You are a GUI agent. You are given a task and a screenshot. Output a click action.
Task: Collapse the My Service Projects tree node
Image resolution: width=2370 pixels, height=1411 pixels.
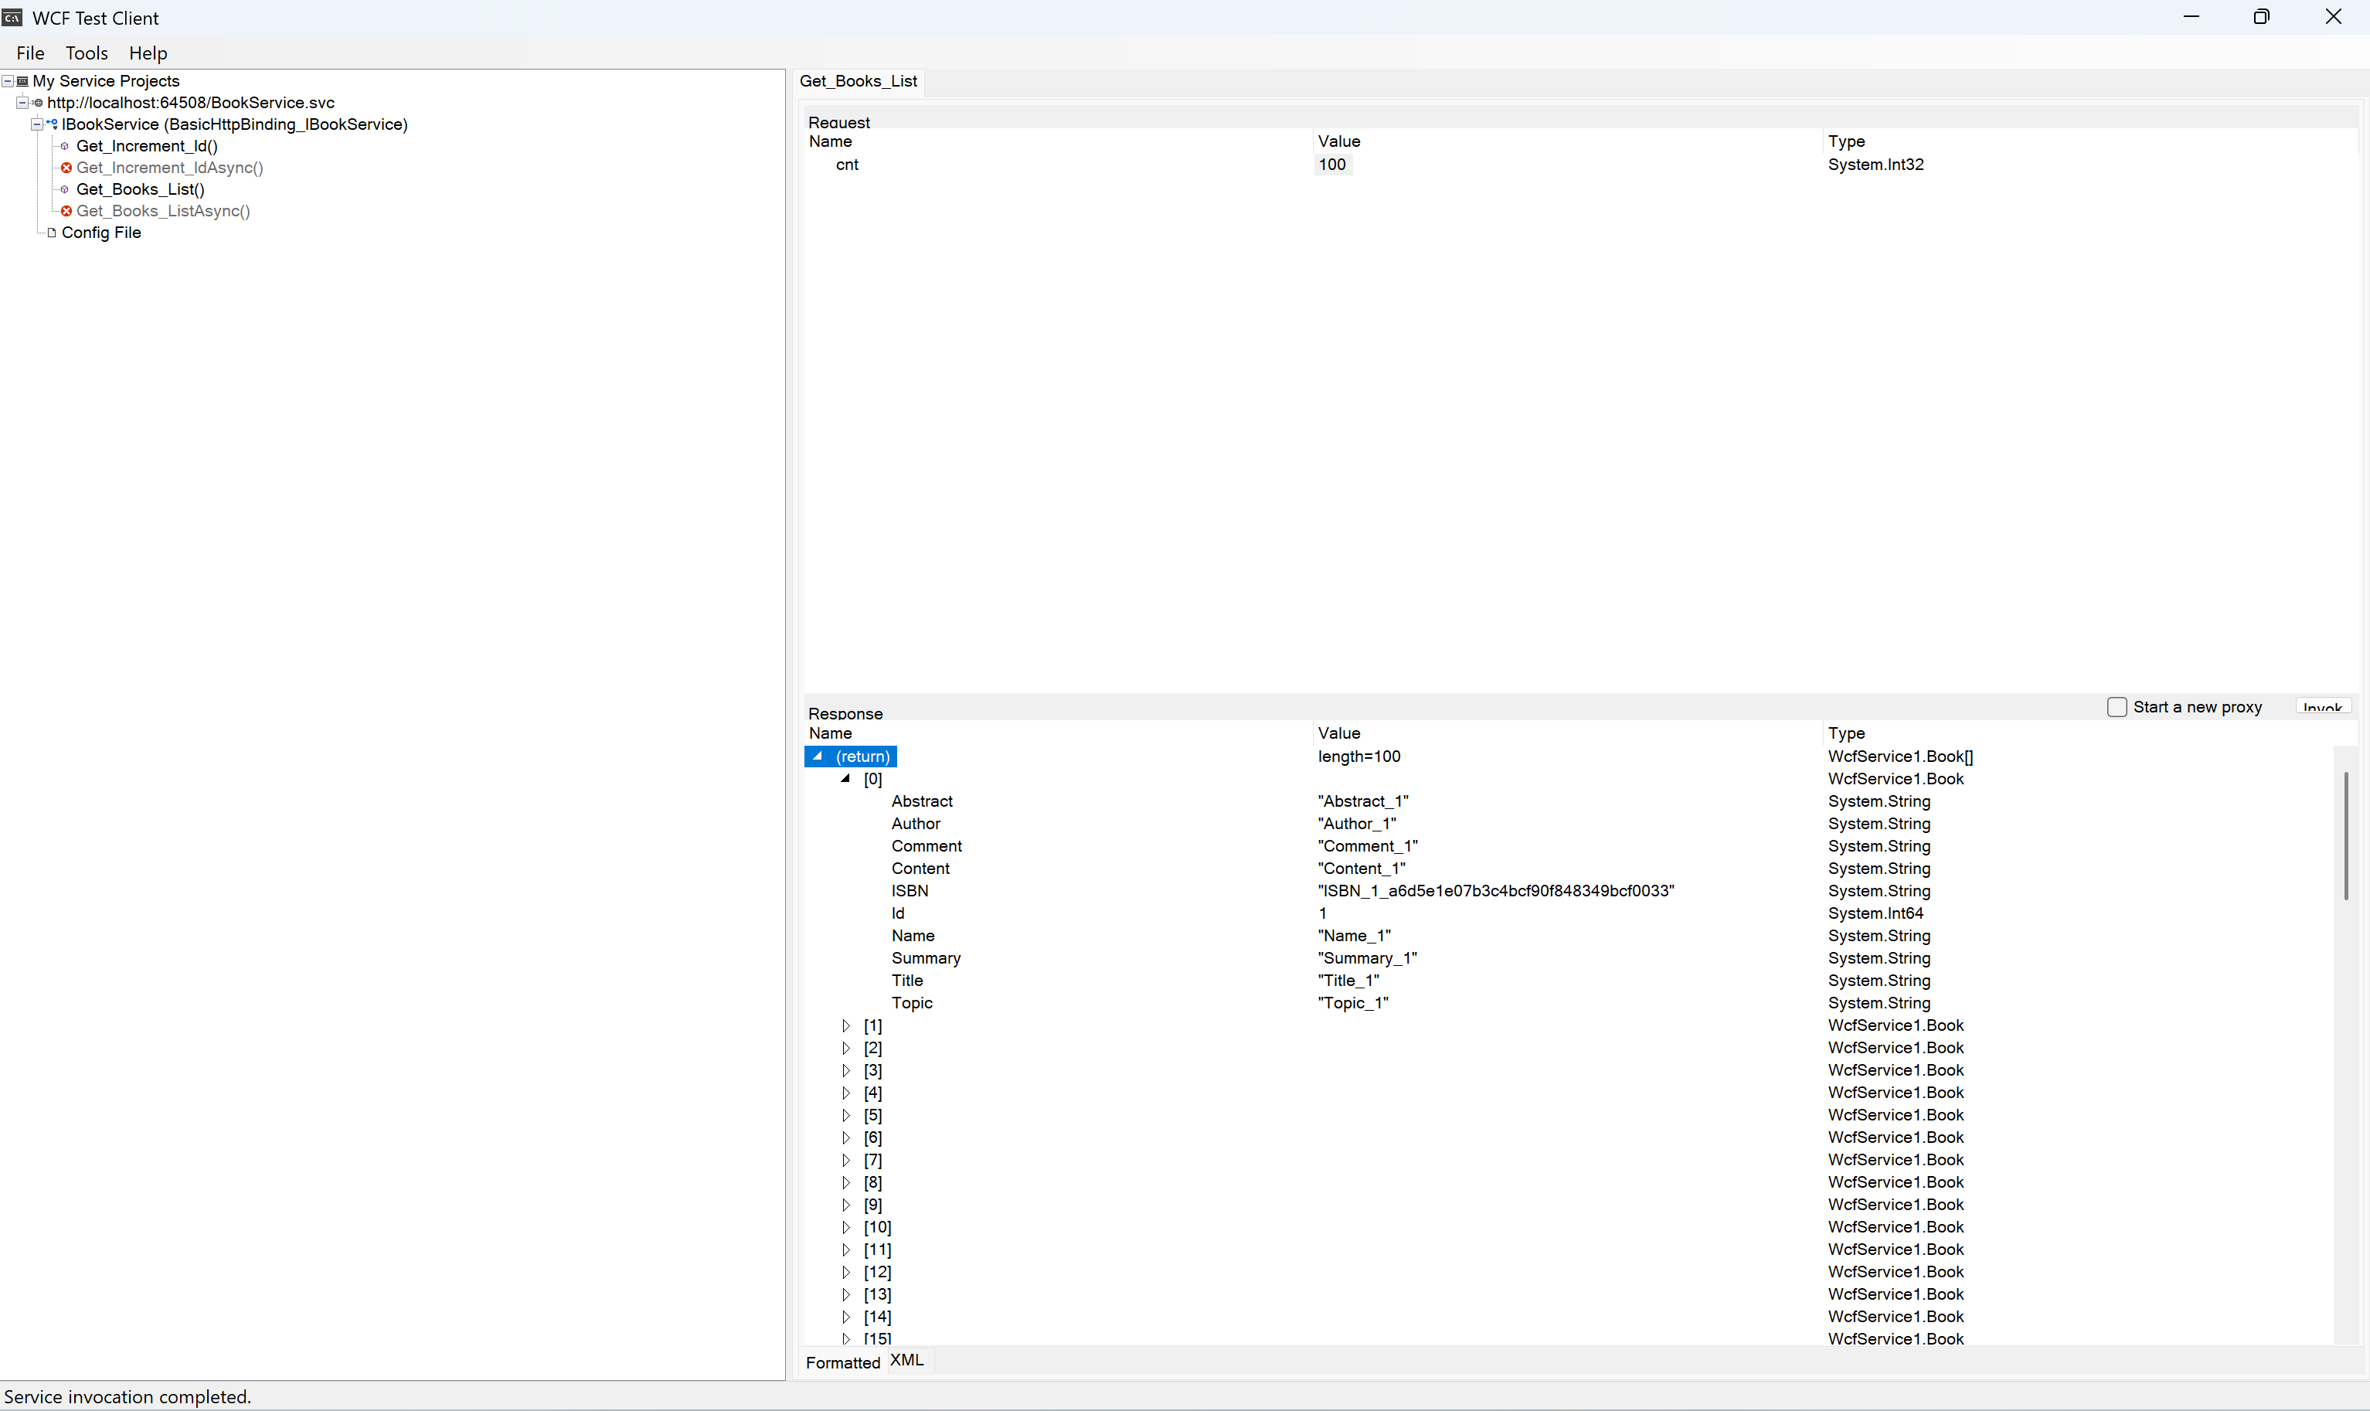pos(8,82)
